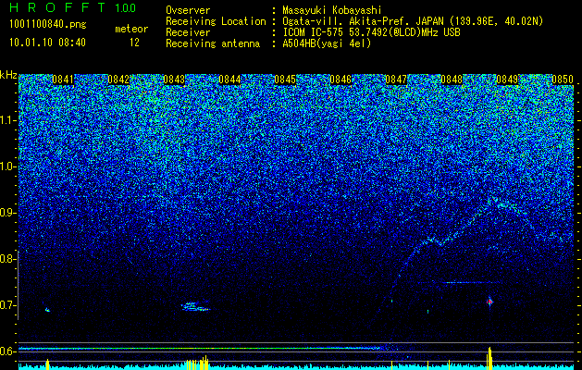The width and height of the screenshot is (582, 370).
Task: Click the 'Receiver' field label
Action: (188, 32)
